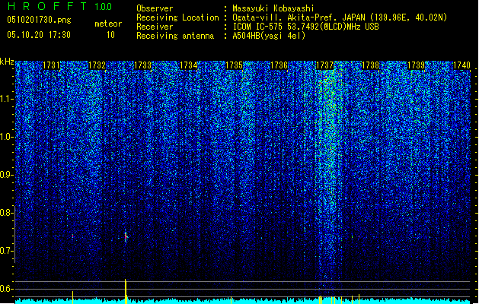479x304 pixels.
Task: Click the 1740 time marker
Action: [x=461, y=65]
